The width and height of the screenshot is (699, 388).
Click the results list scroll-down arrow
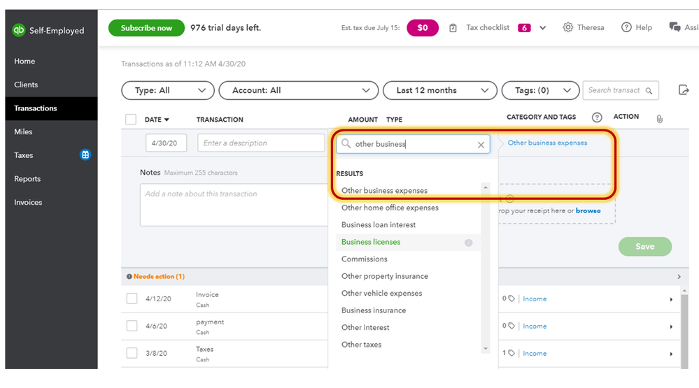tap(486, 349)
